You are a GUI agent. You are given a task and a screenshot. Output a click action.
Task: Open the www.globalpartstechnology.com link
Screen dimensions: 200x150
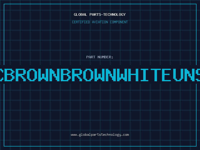coord(100,135)
